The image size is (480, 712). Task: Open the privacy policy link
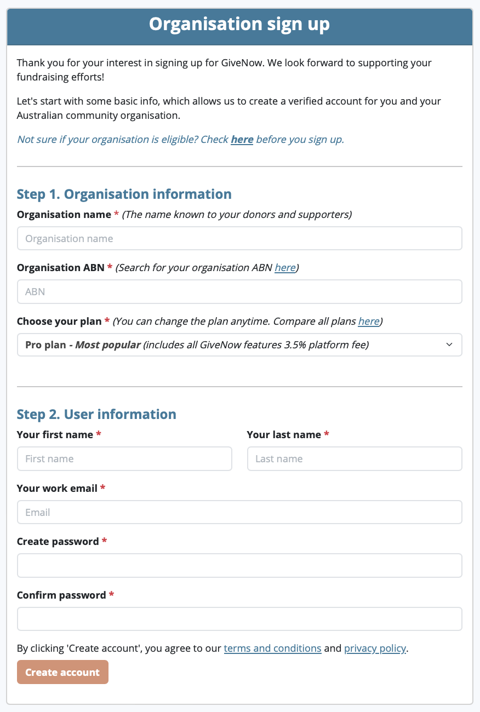(375, 648)
